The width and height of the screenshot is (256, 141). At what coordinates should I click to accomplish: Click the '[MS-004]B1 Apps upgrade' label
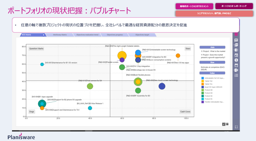42,97
